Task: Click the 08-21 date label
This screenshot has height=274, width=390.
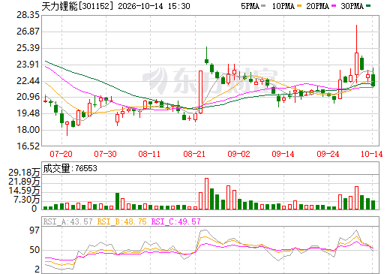Action: pos(194,154)
